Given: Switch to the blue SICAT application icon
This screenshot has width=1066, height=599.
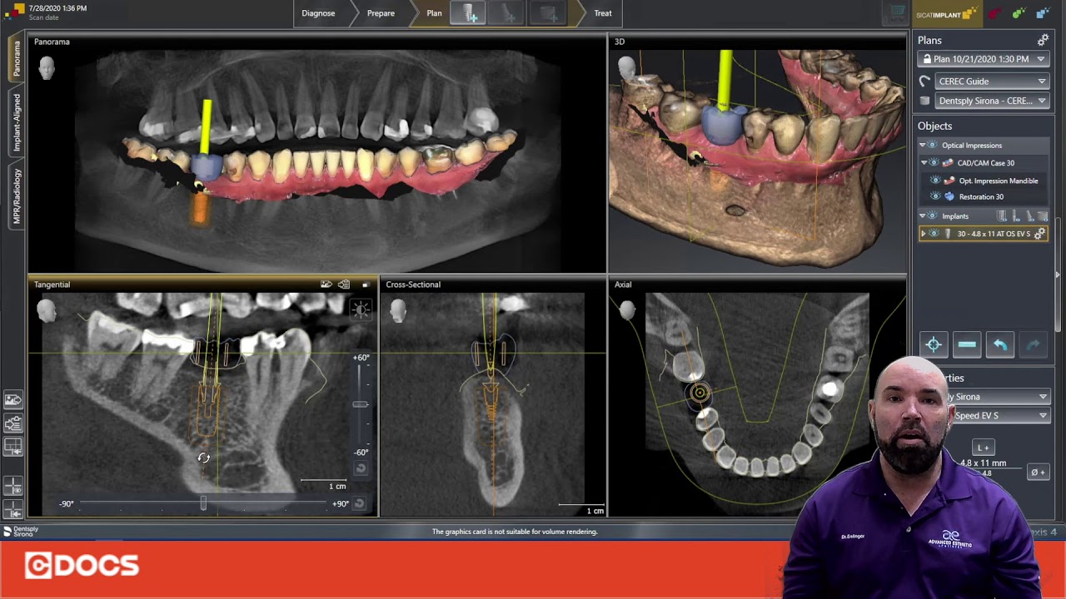Looking at the screenshot, I should (1044, 13).
